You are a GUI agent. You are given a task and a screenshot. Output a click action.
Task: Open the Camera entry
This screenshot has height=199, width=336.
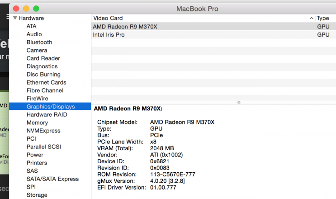click(37, 50)
